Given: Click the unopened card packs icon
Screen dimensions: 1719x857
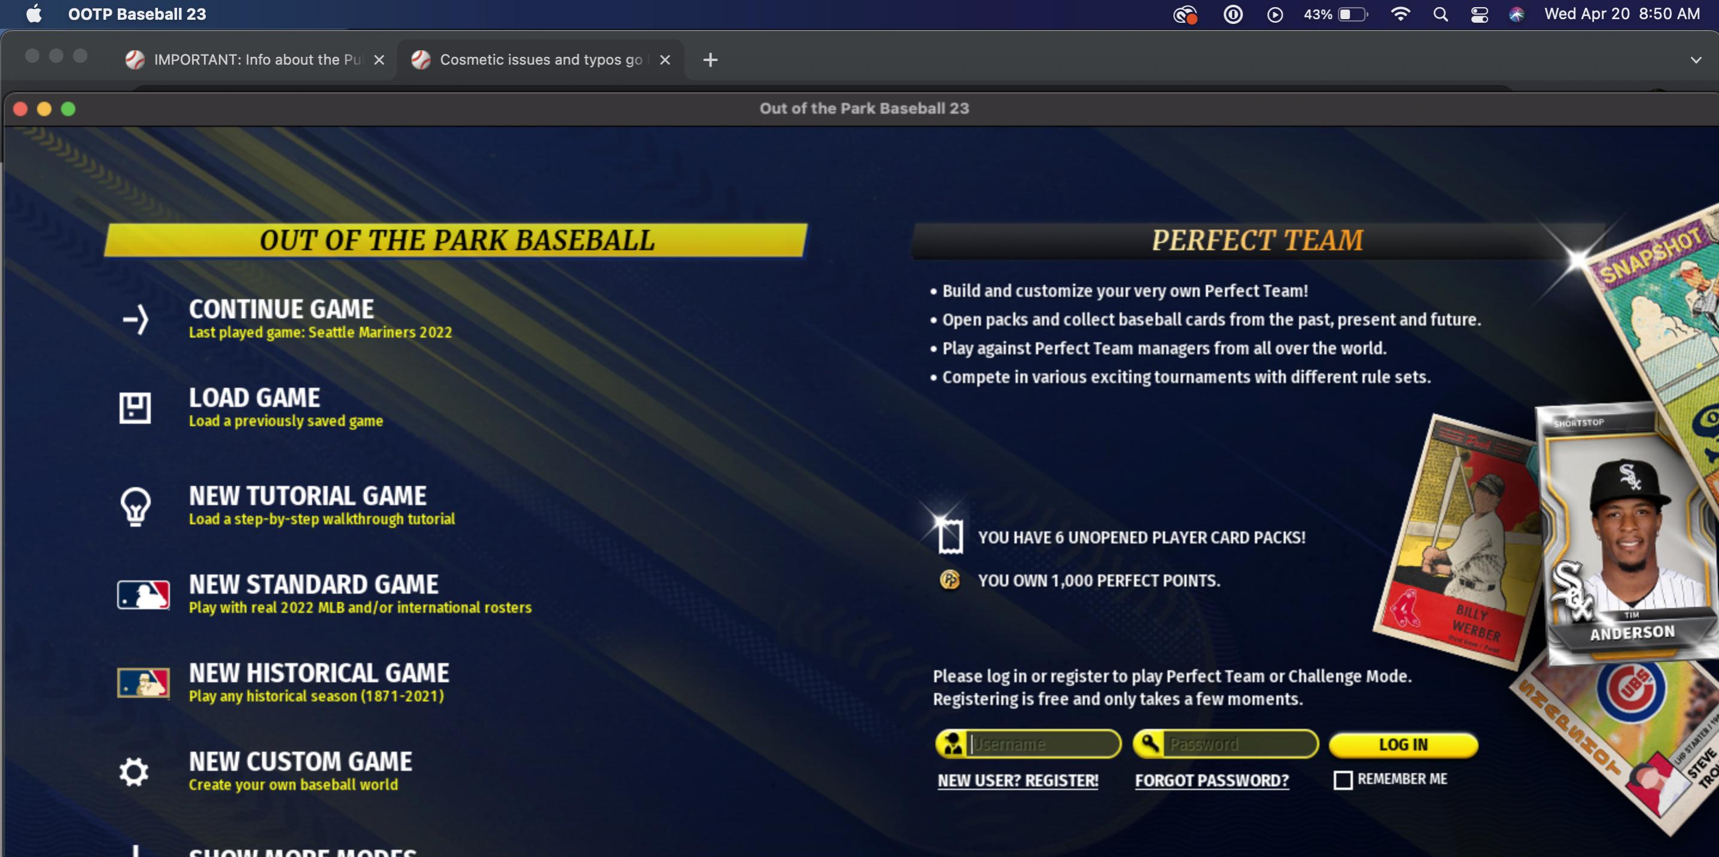Looking at the screenshot, I should 950,536.
